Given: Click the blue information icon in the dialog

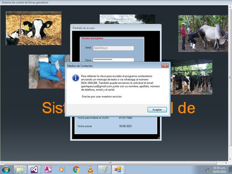Looking at the screenshot, I should tap(76, 78).
